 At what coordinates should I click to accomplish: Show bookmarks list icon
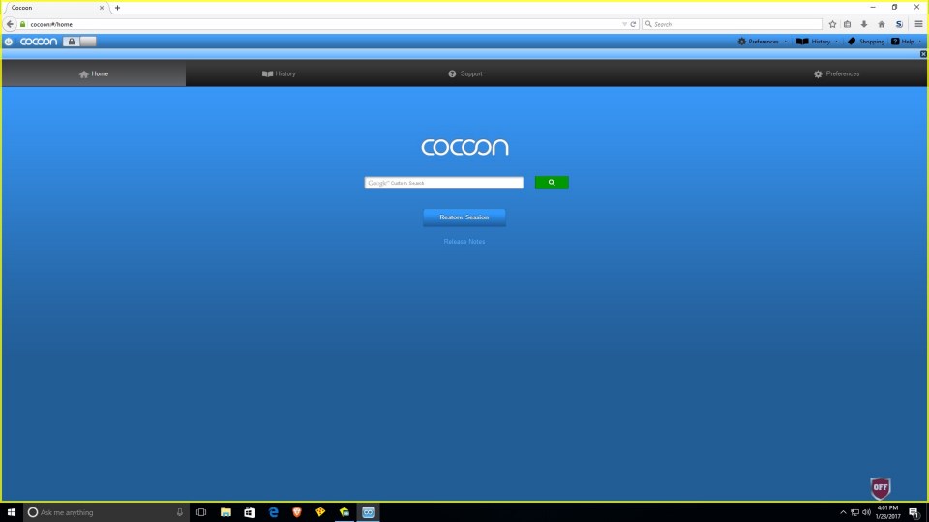(x=848, y=24)
